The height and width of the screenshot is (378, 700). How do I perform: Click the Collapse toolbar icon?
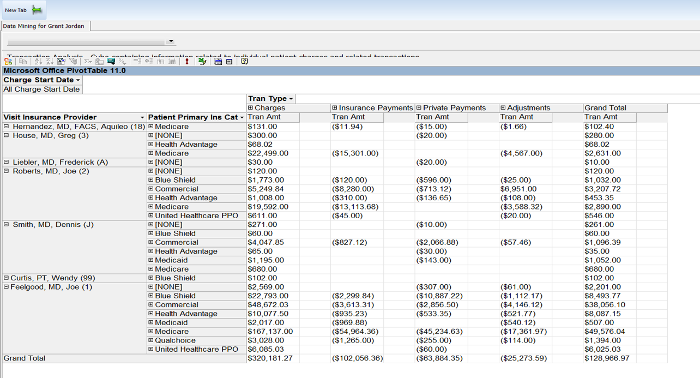point(137,62)
